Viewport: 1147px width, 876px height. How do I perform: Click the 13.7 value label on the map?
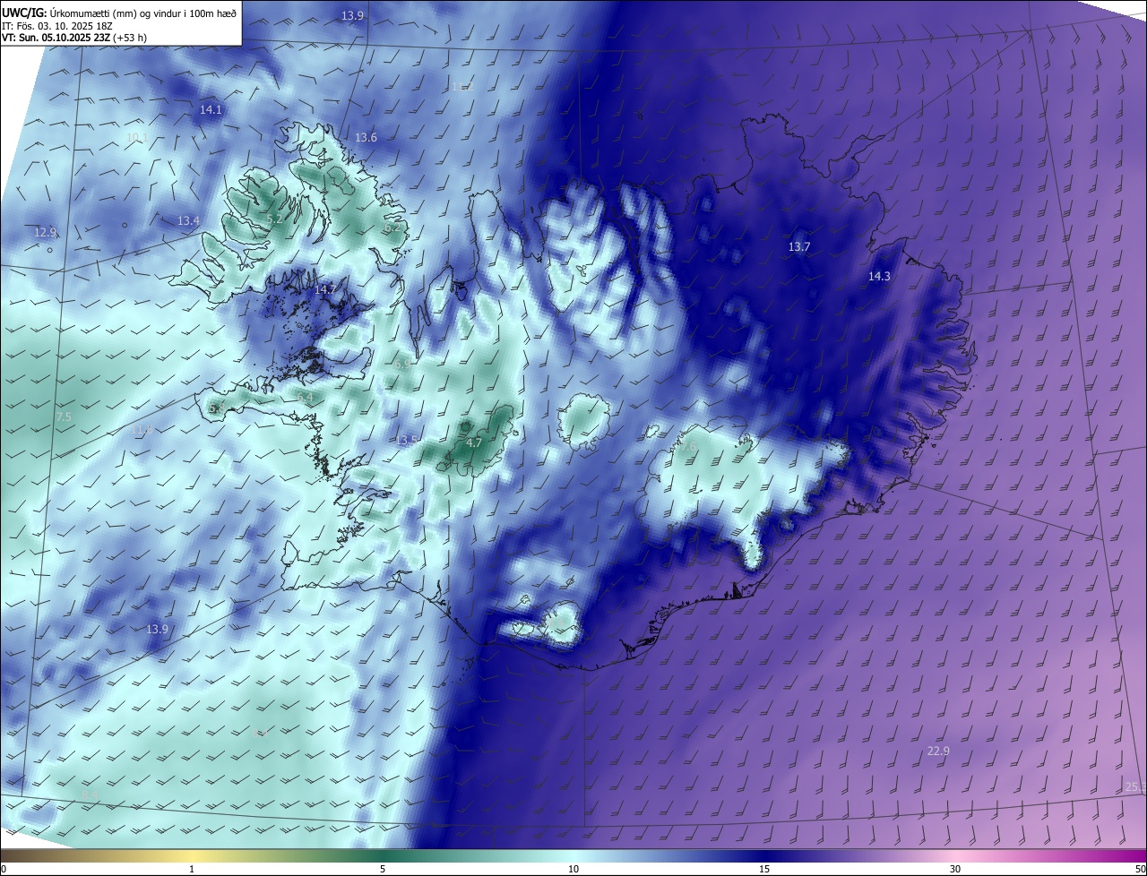tap(798, 246)
